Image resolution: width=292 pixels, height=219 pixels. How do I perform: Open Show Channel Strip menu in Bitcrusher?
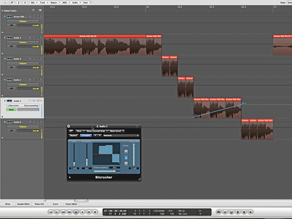(x=97, y=131)
